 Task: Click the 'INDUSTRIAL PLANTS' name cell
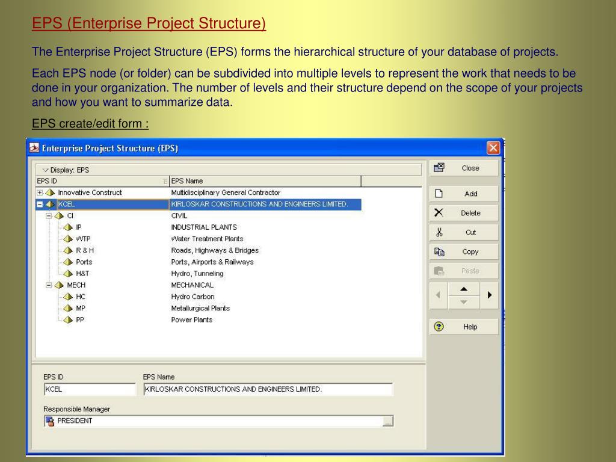click(204, 227)
